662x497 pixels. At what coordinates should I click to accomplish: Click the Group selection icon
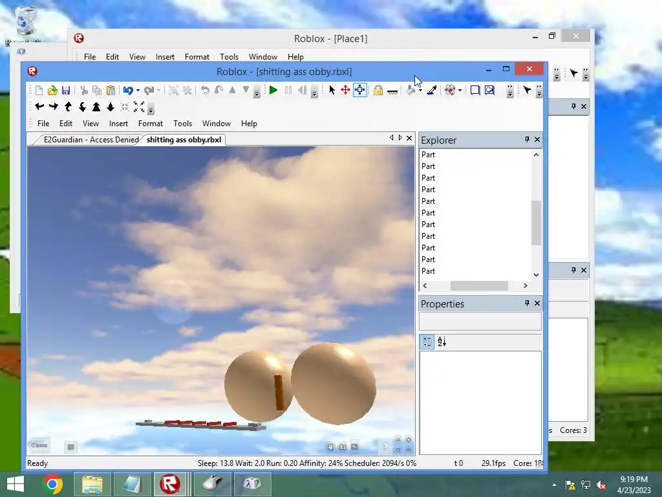pyautogui.click(x=173, y=90)
